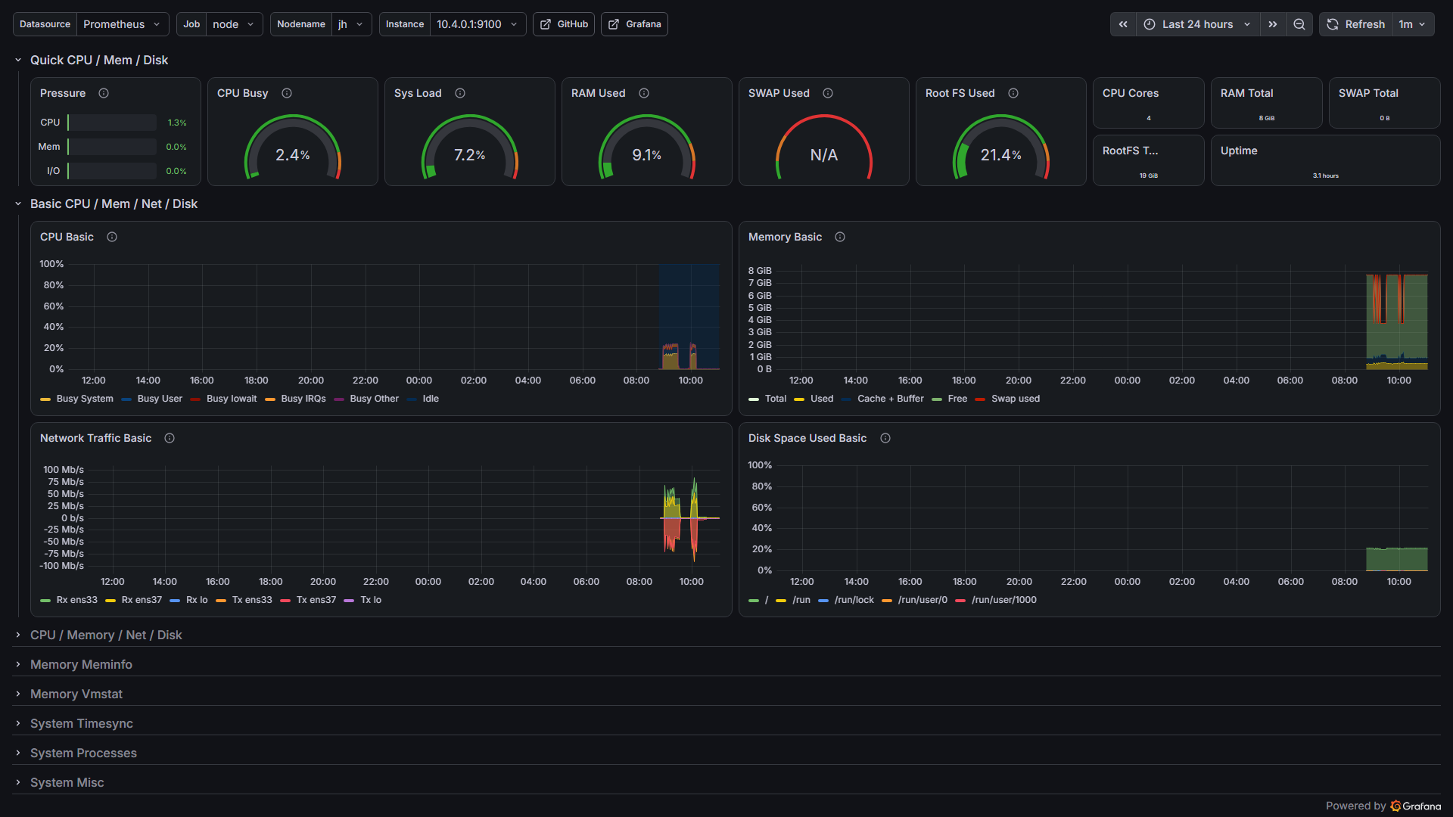
Task: Open the Grafana link in the toolbar
Action: 634,24
